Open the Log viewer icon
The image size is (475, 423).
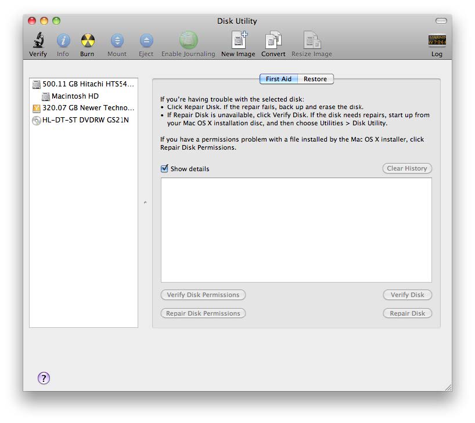[437, 41]
